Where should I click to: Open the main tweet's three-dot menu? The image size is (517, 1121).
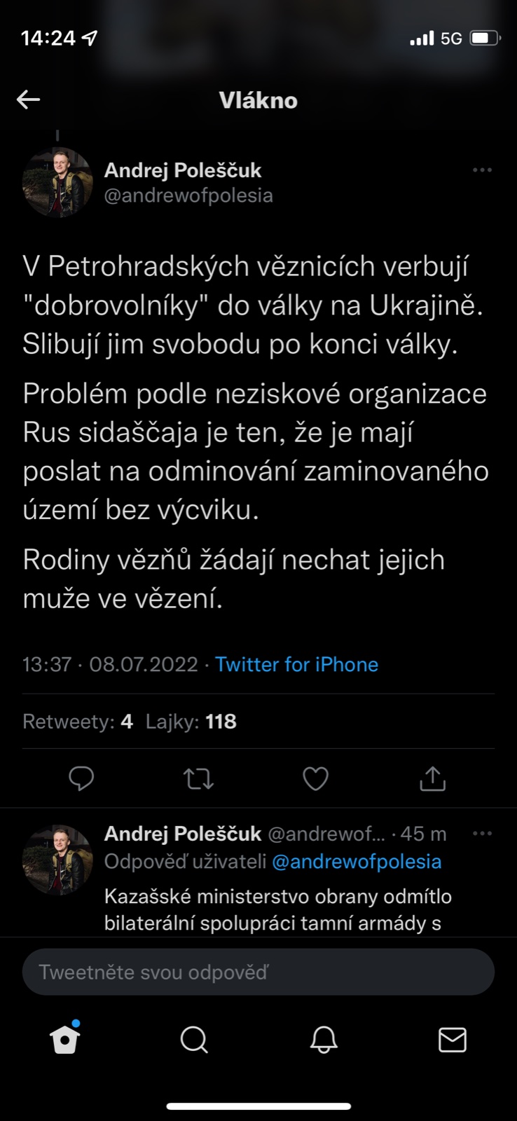482,170
